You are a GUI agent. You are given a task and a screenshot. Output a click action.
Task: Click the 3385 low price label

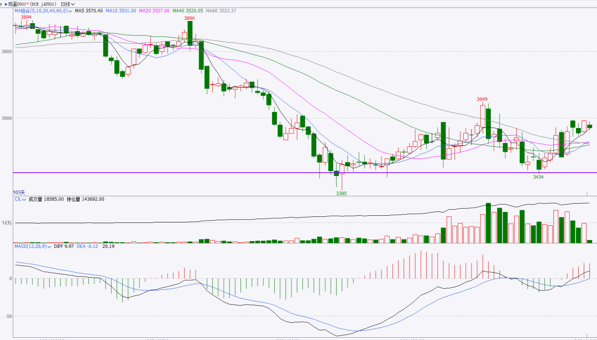342,193
